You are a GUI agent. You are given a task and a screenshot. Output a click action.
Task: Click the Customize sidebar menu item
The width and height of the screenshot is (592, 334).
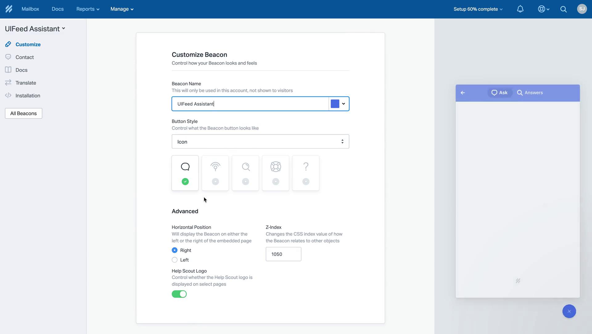28,45
